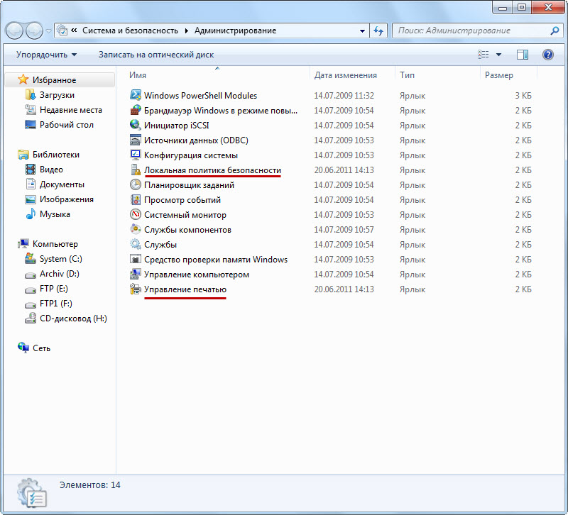Click the Планировщик заданий clock icon

pos(136,184)
